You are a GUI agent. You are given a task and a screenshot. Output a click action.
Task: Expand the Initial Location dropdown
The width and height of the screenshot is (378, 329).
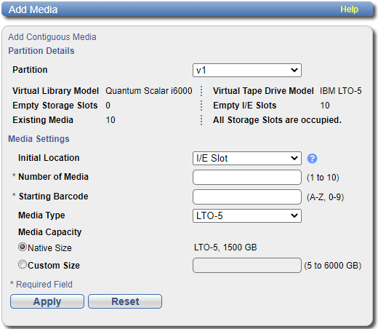[x=247, y=159]
